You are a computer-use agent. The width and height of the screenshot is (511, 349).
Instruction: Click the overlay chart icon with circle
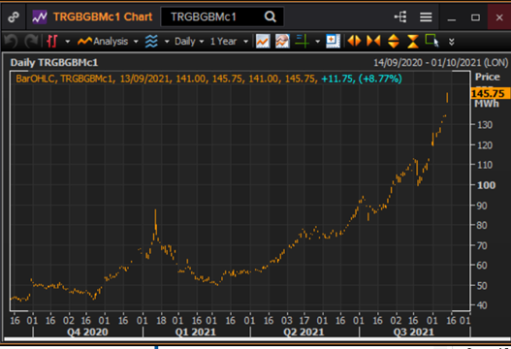(282, 42)
